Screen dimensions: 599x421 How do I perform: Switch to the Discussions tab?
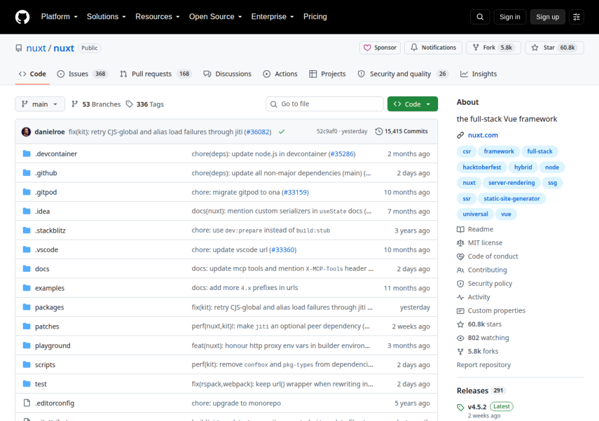click(x=228, y=74)
